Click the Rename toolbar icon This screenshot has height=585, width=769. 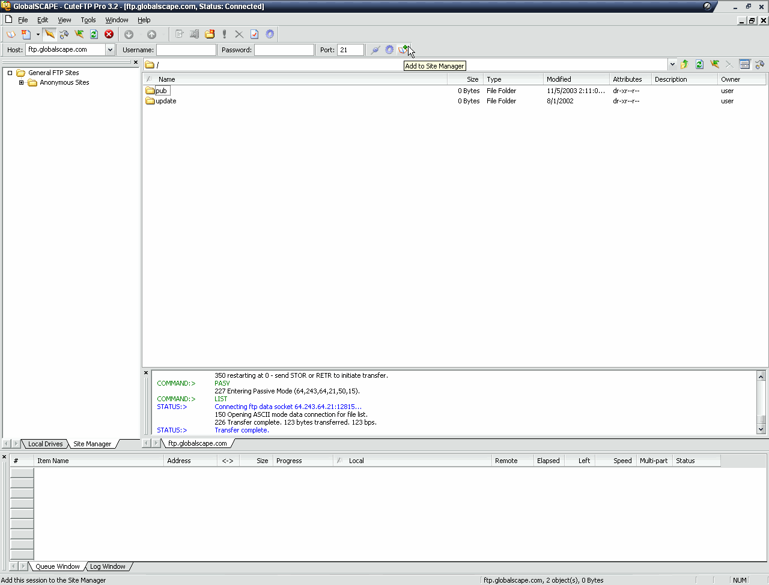point(194,34)
